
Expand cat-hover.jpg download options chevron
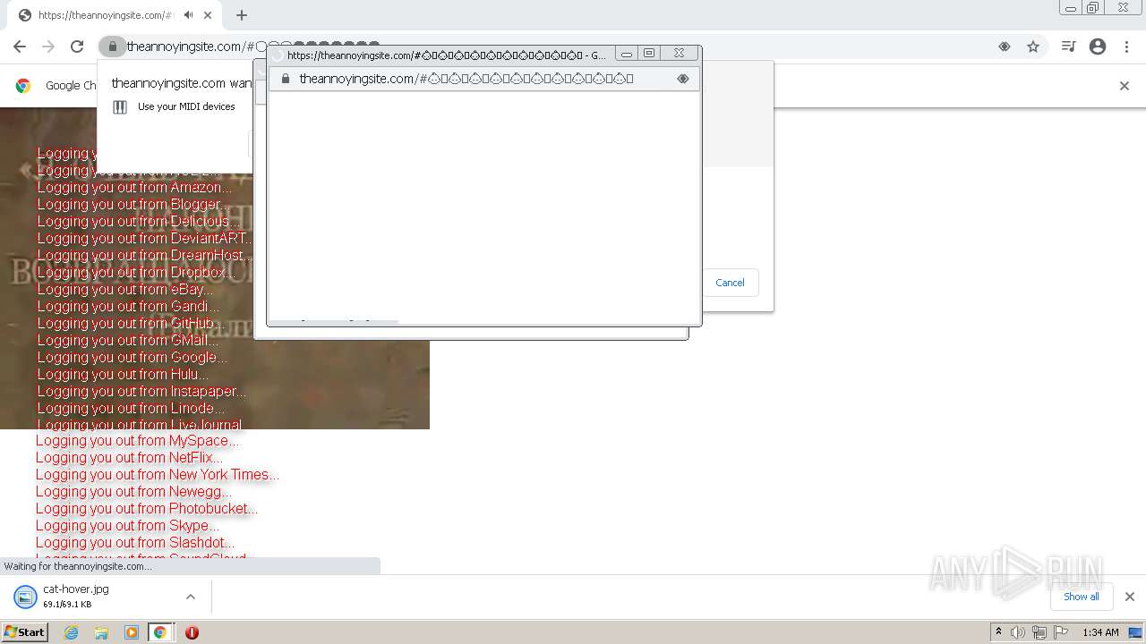click(190, 597)
